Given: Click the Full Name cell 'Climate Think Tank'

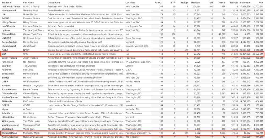Looking at the screenshot, I should [x=33, y=34].
